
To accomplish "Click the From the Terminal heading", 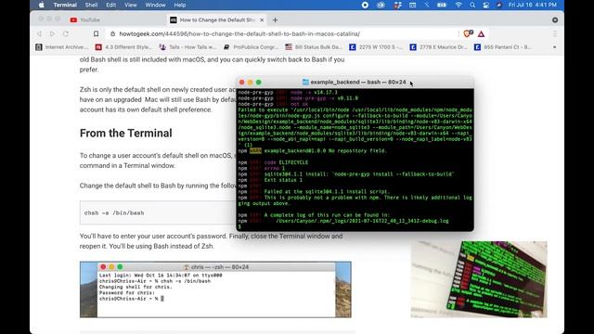I will point(126,133).
